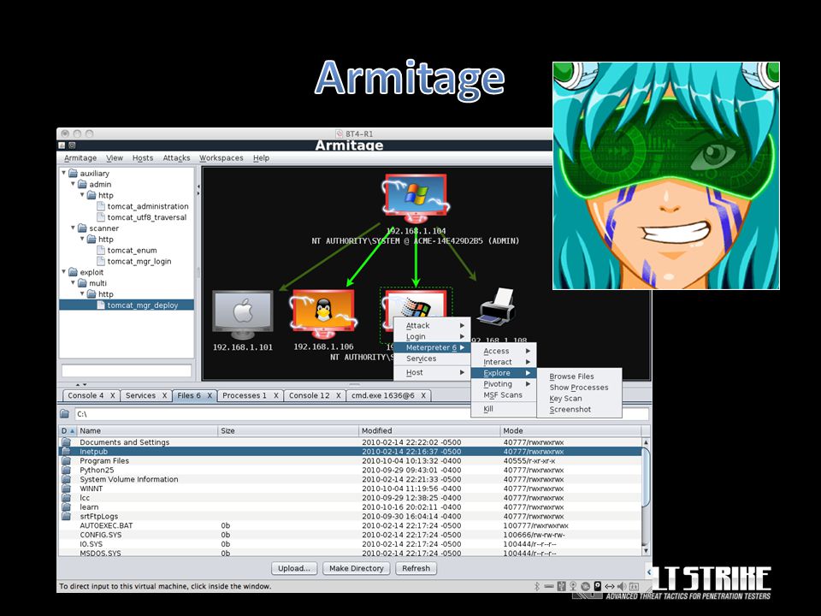Click the Upload... button
This screenshot has width=821, height=616.
point(293,568)
